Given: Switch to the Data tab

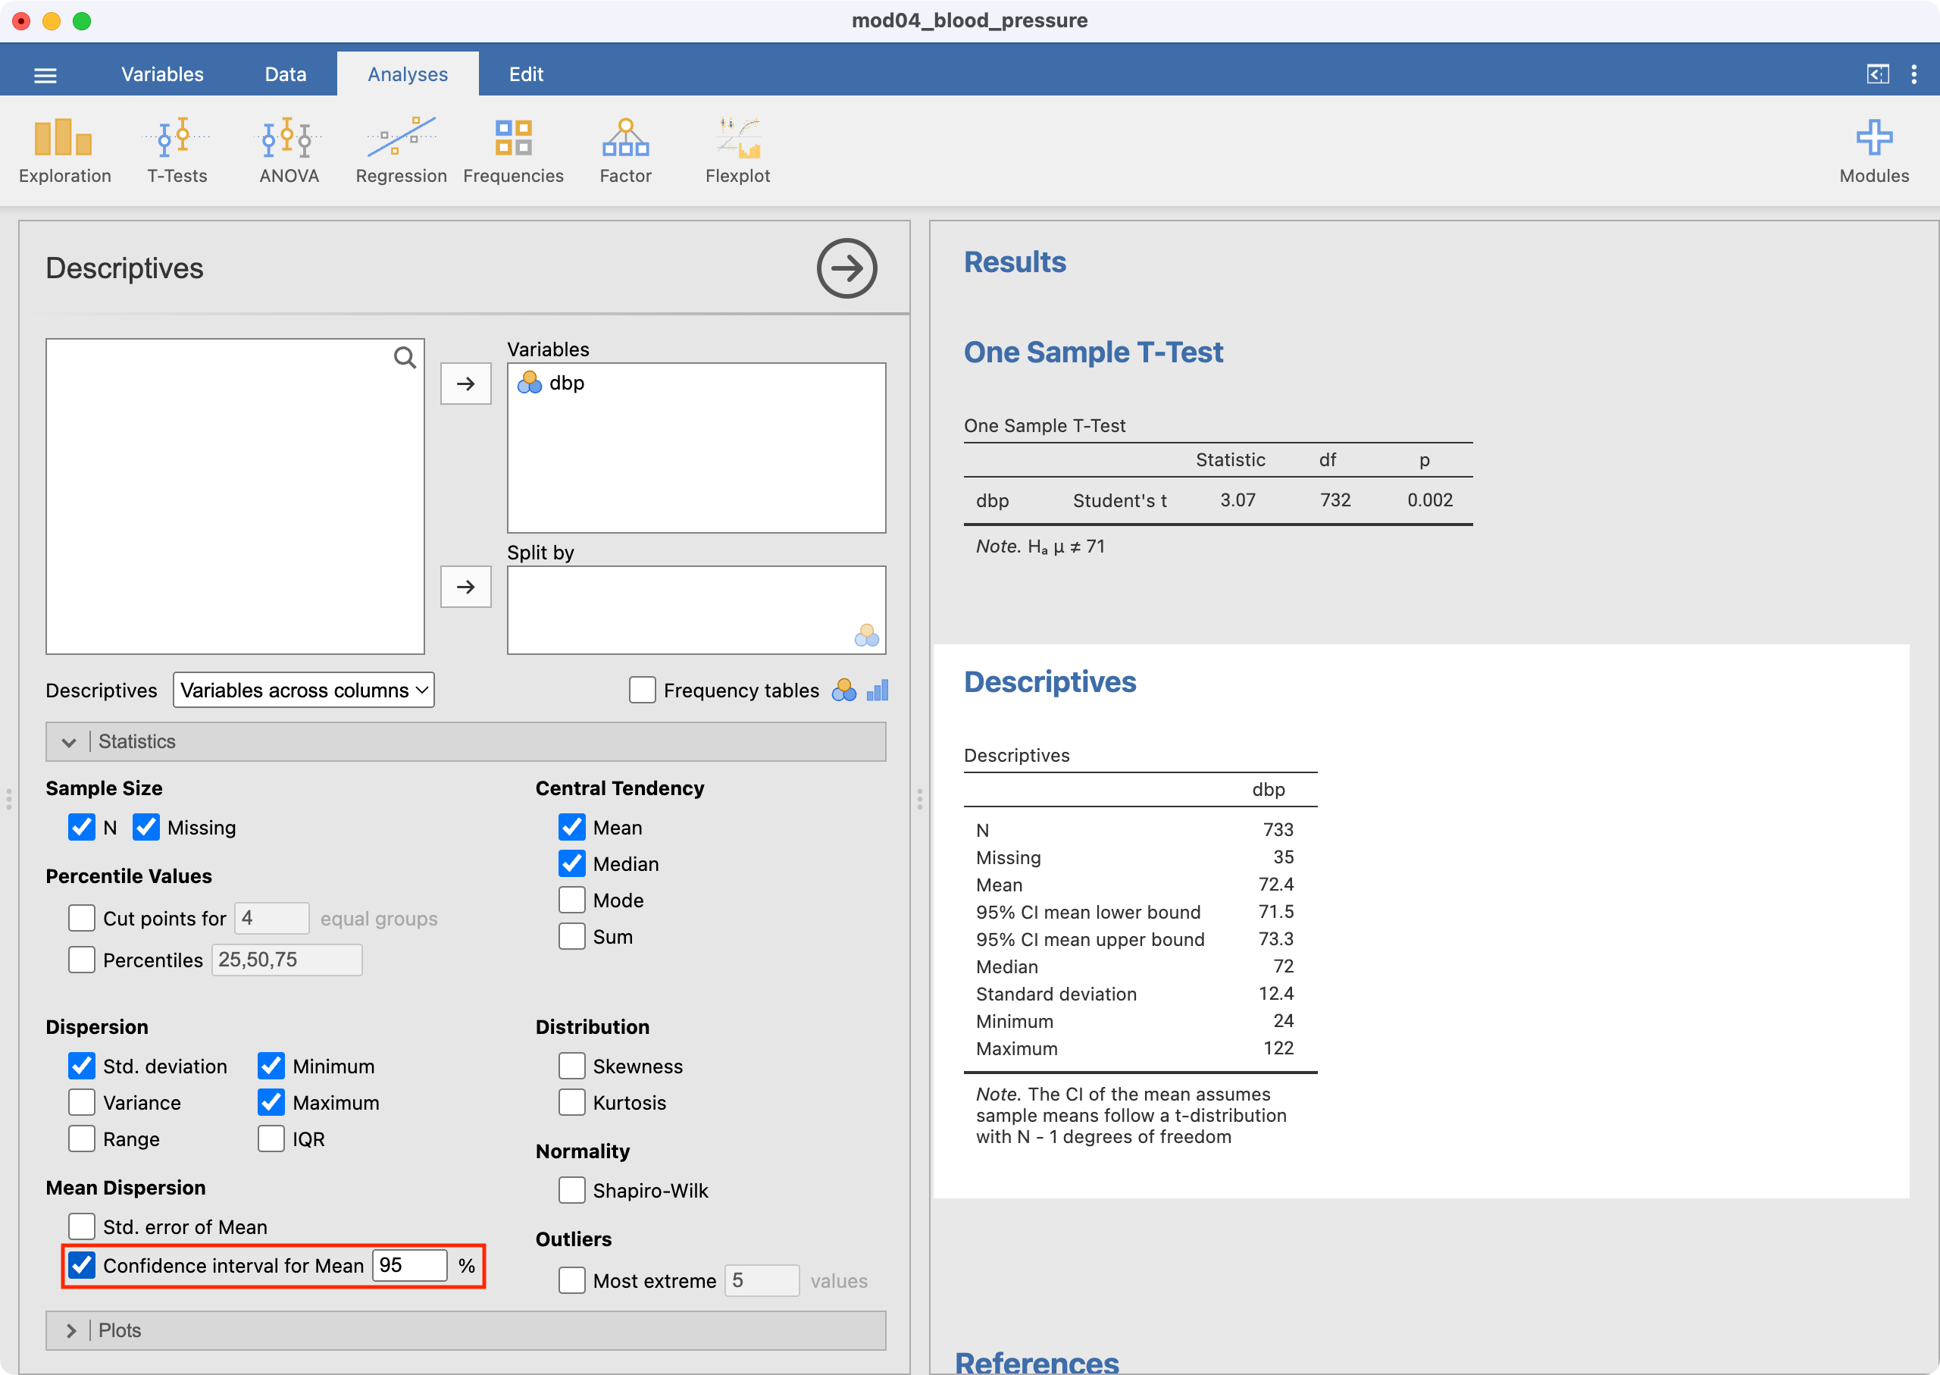Looking at the screenshot, I should point(285,74).
